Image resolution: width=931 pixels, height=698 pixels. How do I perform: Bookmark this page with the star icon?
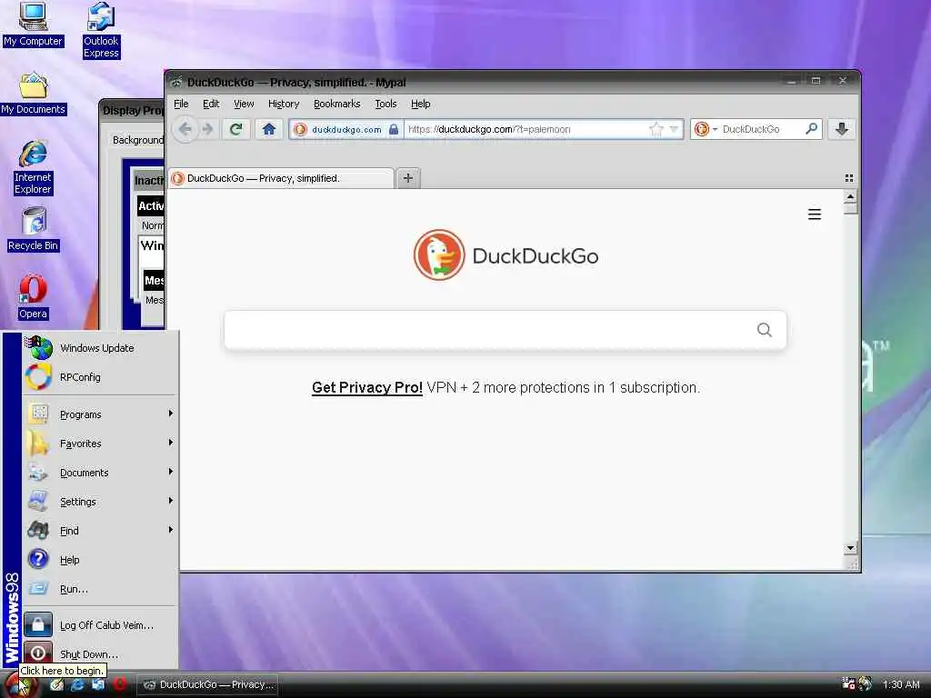[x=656, y=129]
